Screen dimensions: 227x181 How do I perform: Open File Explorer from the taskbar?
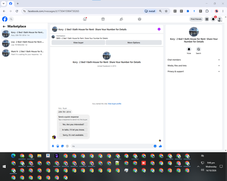coord(39,156)
